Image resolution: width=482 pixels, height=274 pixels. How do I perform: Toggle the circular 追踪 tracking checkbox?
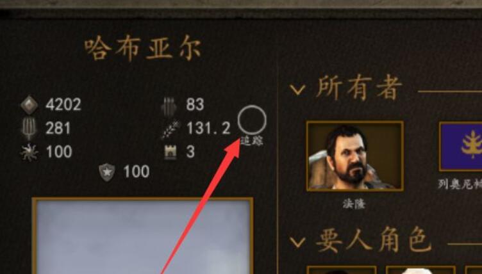pos(252,120)
